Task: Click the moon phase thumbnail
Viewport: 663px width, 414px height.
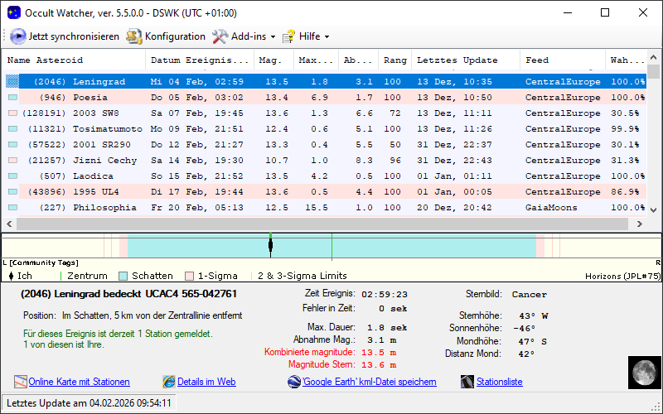Action: (645, 373)
